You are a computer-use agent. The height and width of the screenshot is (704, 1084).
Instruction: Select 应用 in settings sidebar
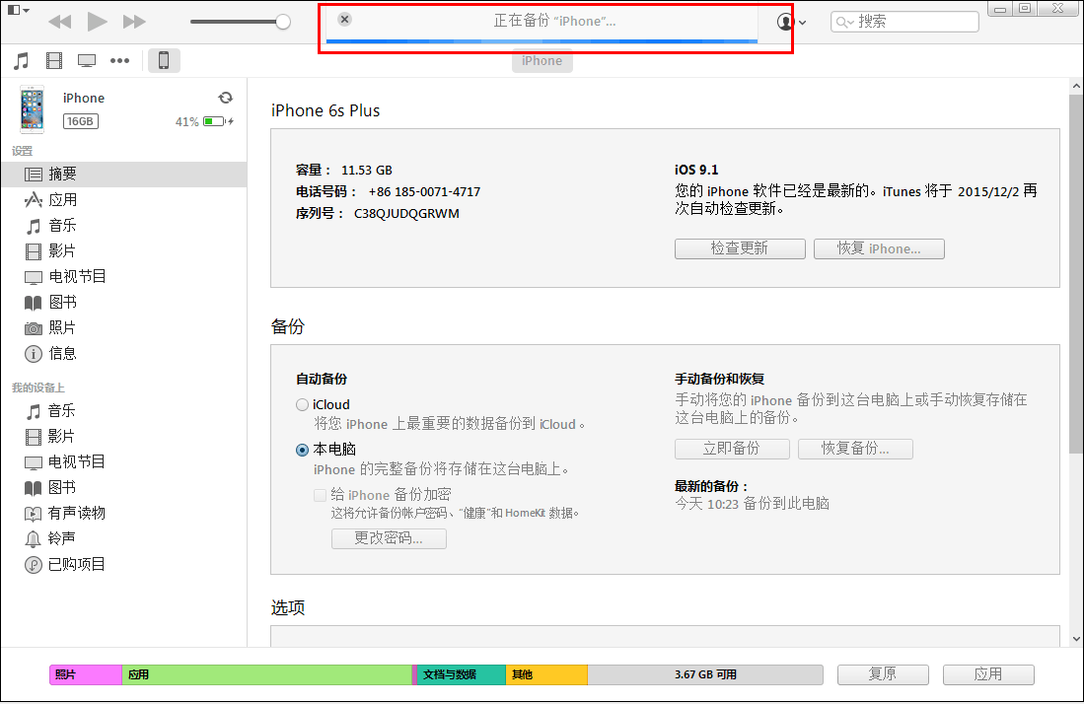(x=124, y=199)
